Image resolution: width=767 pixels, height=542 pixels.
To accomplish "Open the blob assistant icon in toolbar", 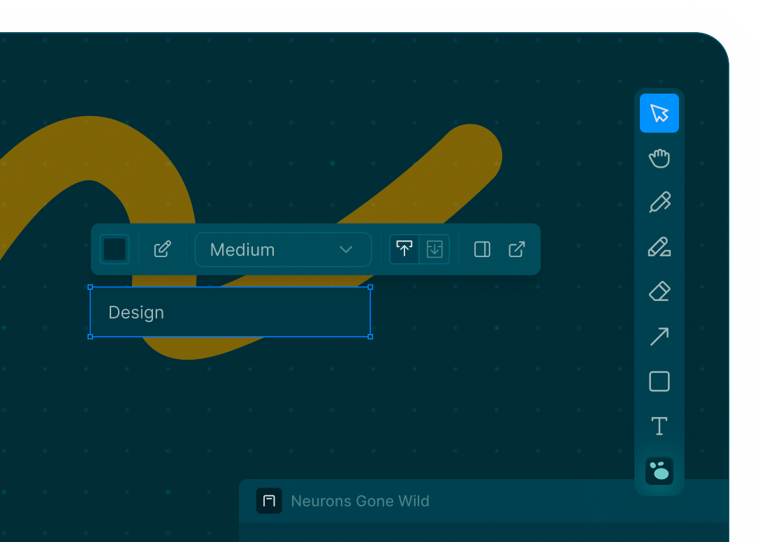I will pos(659,471).
